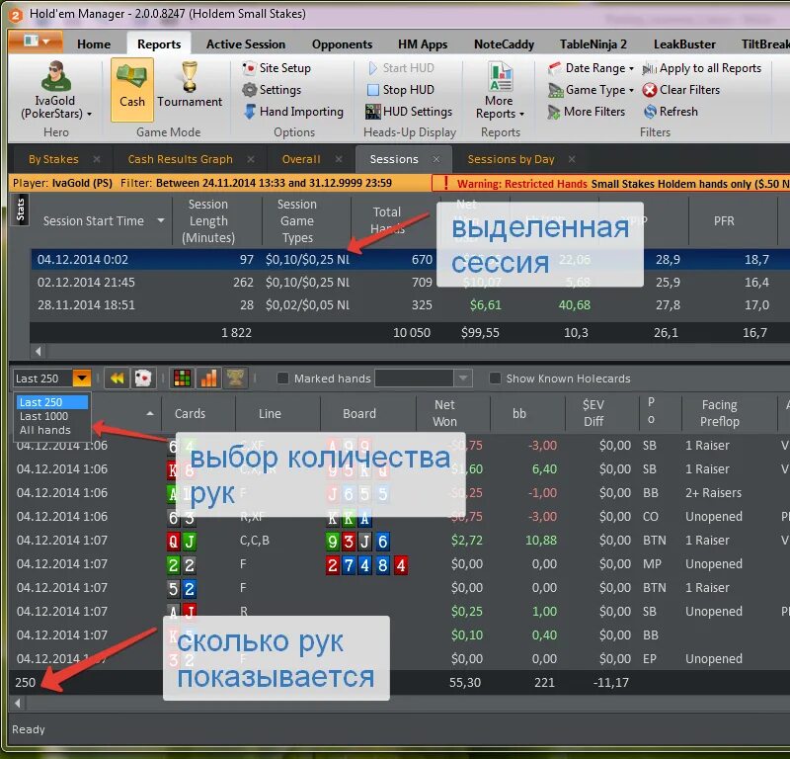Open the More Reports menu

[500, 91]
